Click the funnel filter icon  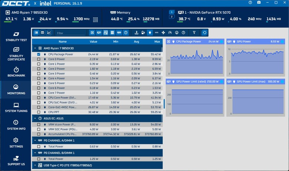tap(194, 33)
